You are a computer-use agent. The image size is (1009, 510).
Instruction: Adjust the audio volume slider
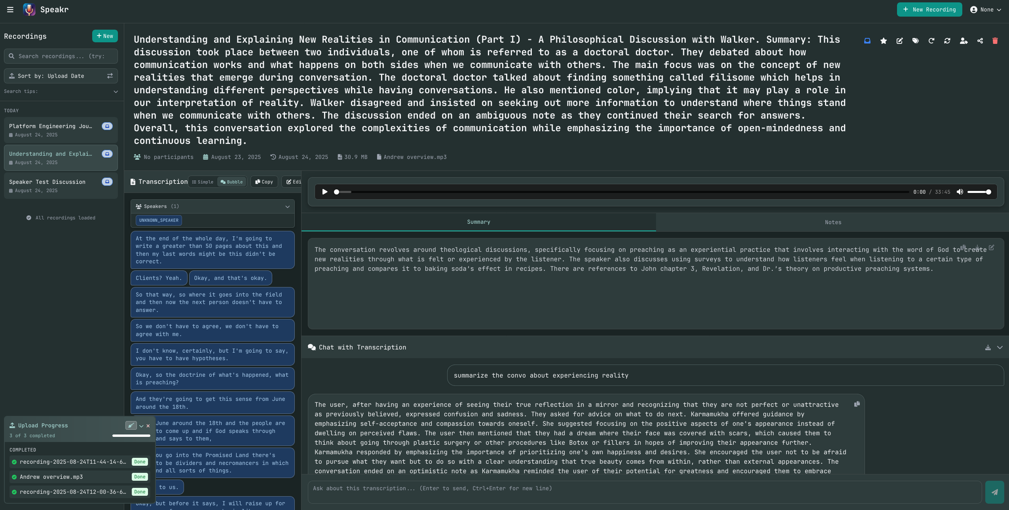coord(979,192)
